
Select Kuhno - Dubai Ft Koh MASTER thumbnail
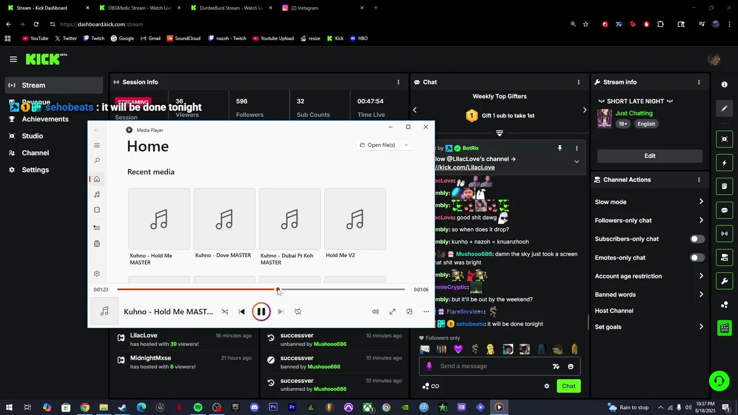(x=289, y=219)
